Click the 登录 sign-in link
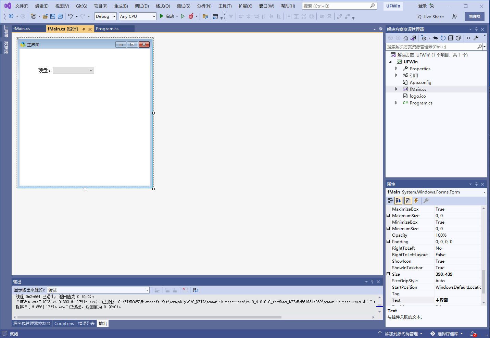Image resolution: width=490 pixels, height=338 pixels. coord(423,6)
